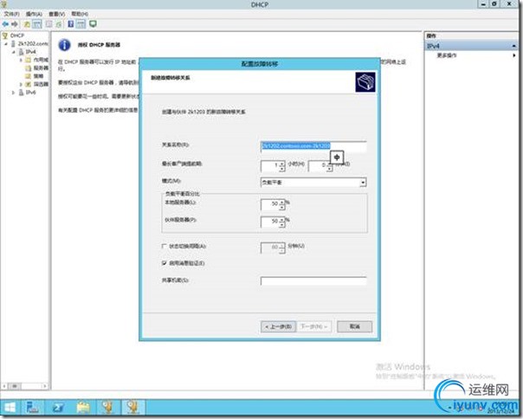523x419 pixels.
Task: Switch to the second DHCP taskbar window
Action: pos(133,408)
